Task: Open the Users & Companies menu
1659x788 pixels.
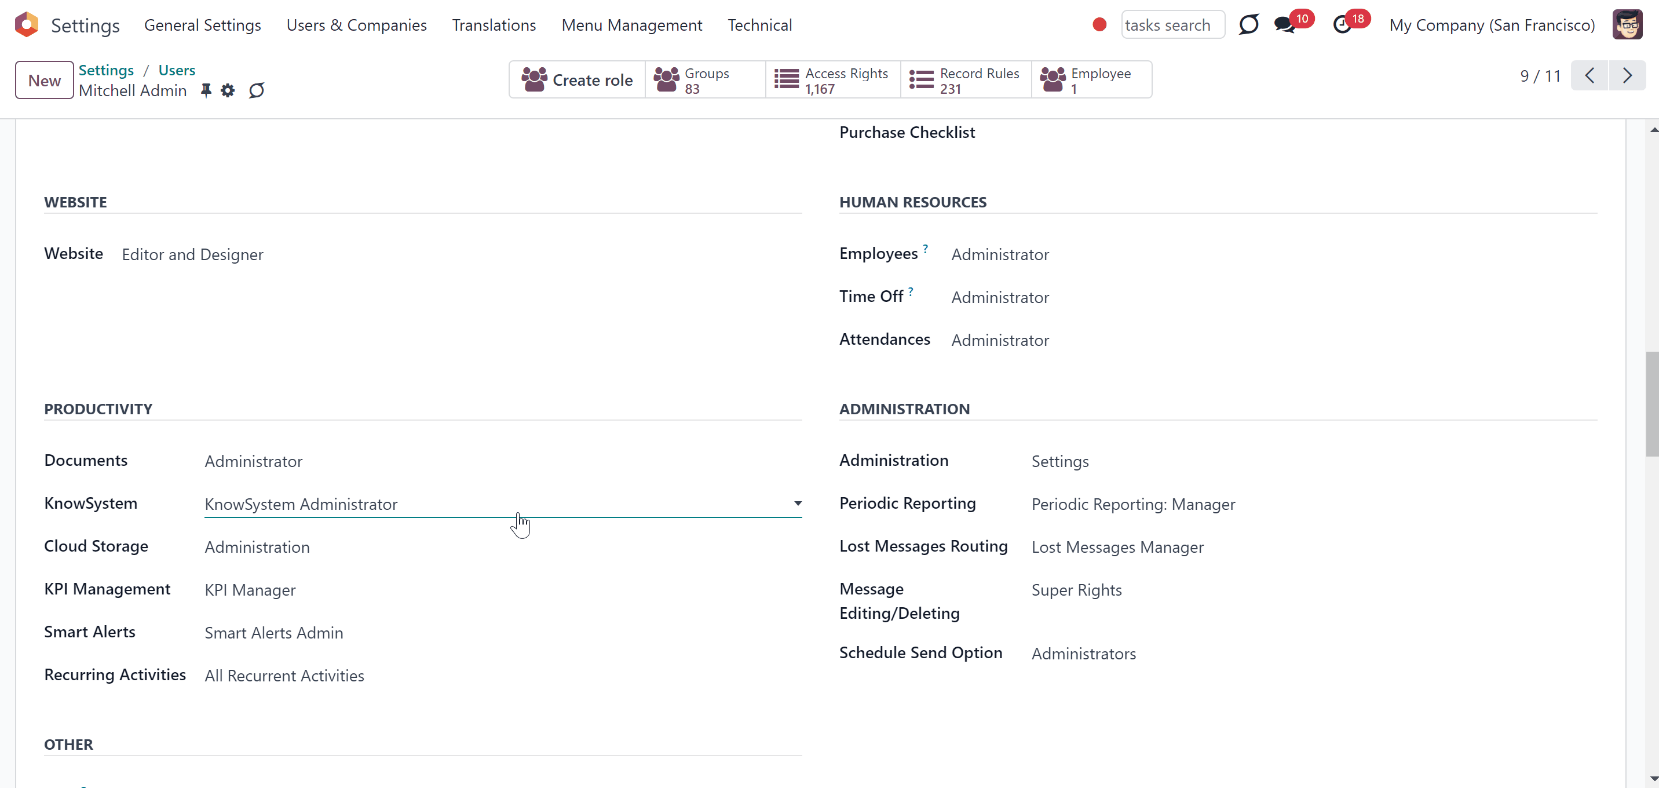Action: click(x=356, y=24)
